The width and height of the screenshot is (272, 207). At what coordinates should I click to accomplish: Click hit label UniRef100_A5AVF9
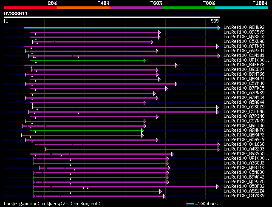[244, 139]
